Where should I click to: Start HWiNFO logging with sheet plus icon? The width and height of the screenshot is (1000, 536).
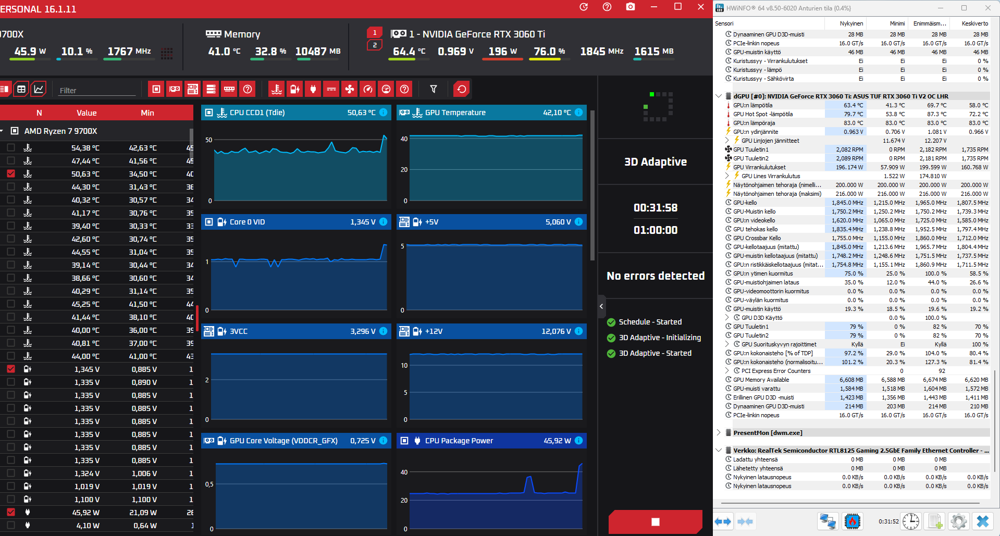935,521
